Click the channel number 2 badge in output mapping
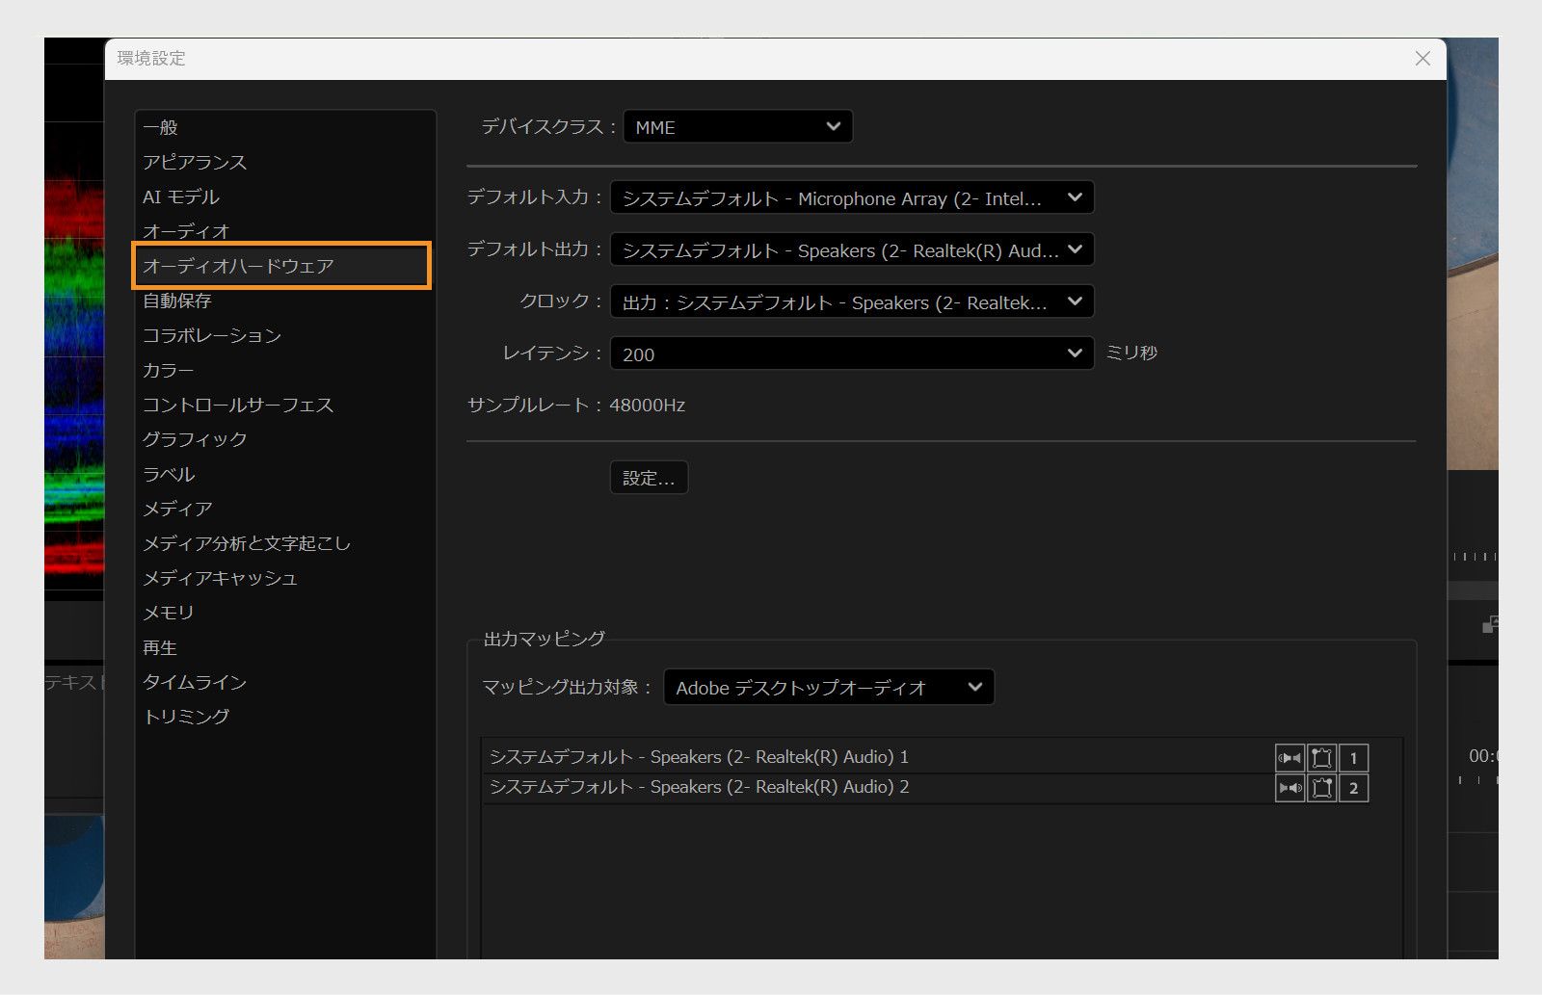 (x=1354, y=787)
